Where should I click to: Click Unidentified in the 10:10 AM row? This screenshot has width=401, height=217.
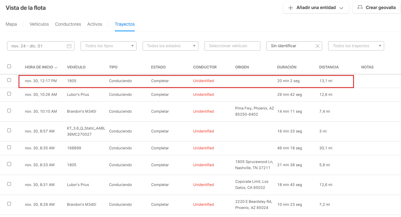coord(203,111)
